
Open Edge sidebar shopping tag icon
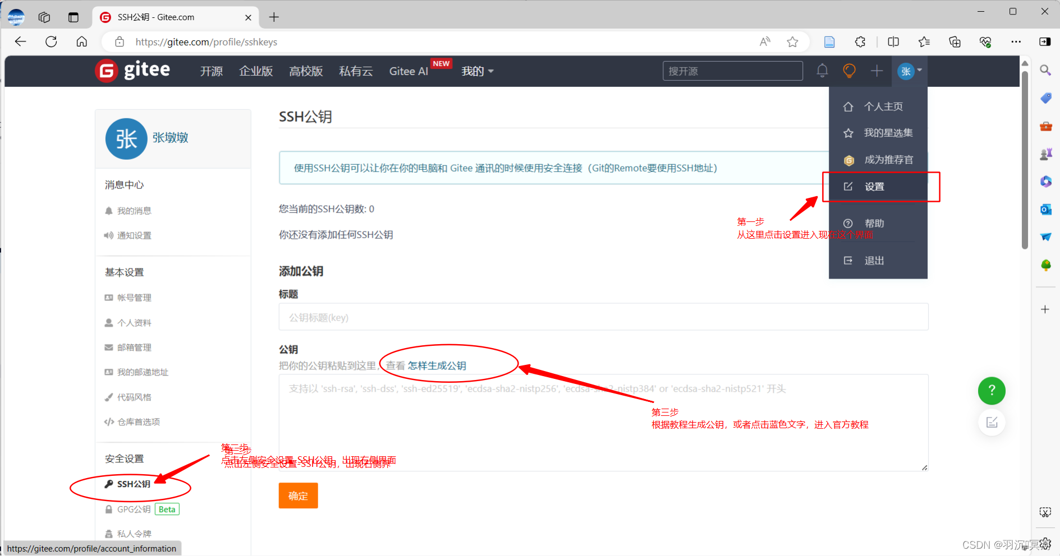pos(1045,98)
